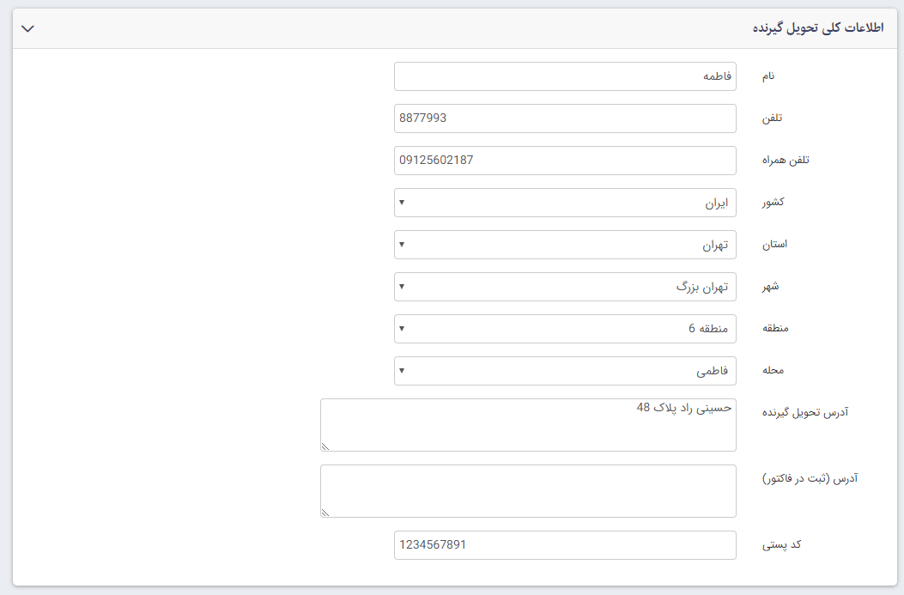Viewport: 904px width, 595px height.
Task: Click the delivery address textarea
Action: click(528, 425)
